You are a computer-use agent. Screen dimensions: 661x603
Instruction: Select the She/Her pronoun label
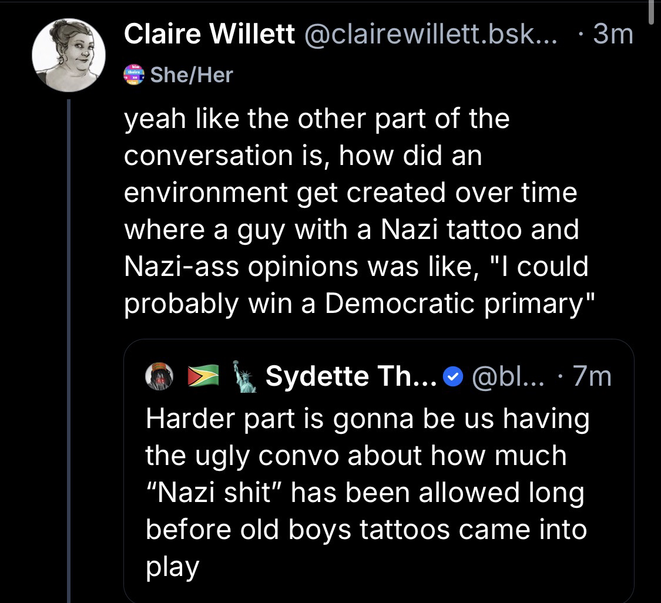[192, 75]
